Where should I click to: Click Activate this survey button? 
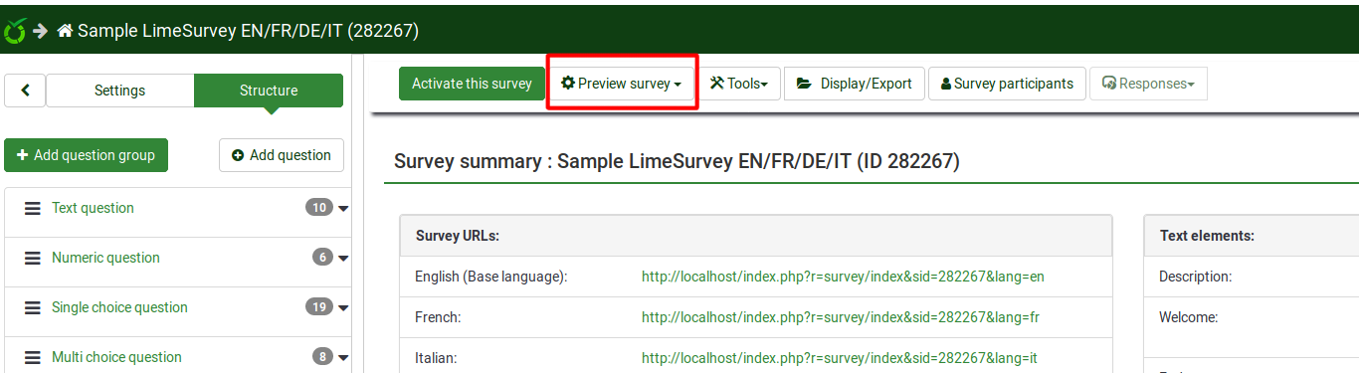[x=472, y=84]
